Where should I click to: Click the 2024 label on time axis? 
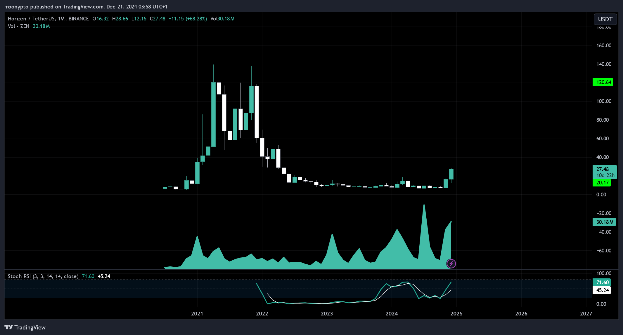pyautogui.click(x=392, y=314)
